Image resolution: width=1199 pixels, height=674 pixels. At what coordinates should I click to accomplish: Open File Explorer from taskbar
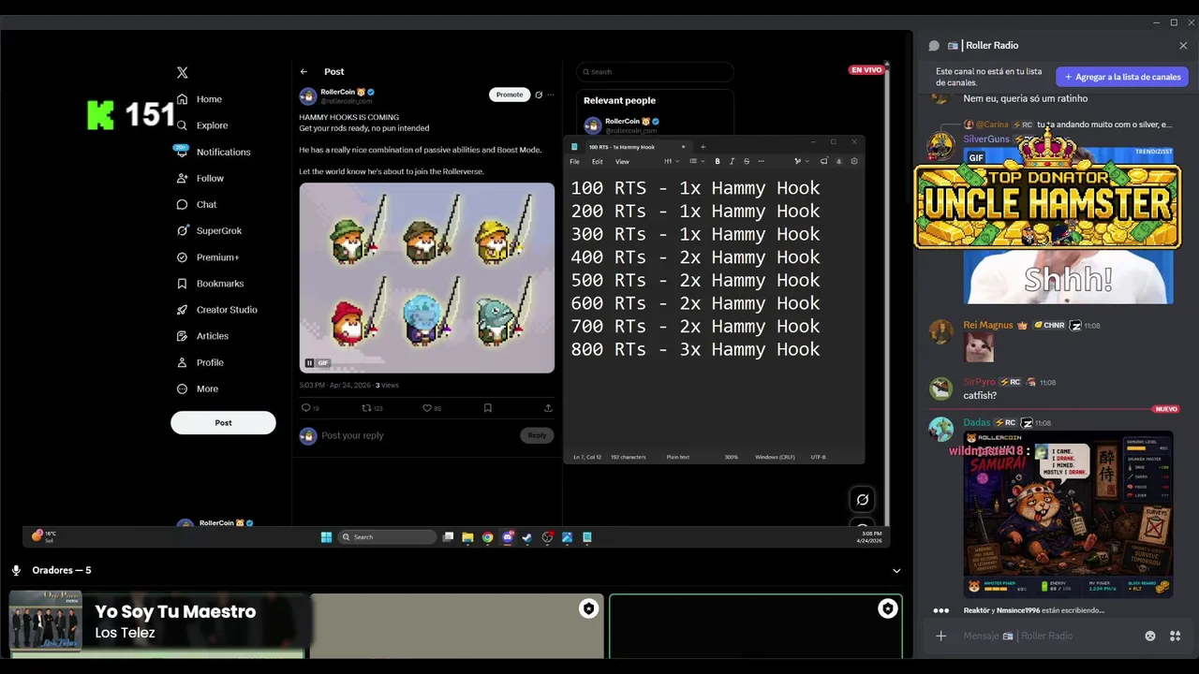(x=467, y=537)
